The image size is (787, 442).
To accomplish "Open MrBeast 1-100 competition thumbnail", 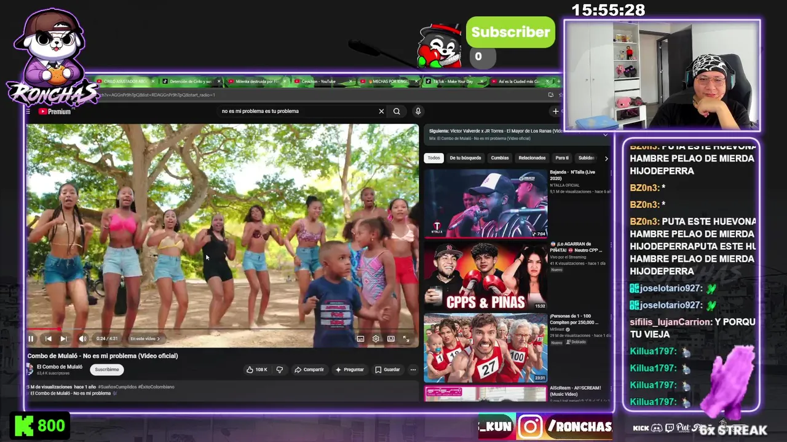I will click(x=486, y=347).
